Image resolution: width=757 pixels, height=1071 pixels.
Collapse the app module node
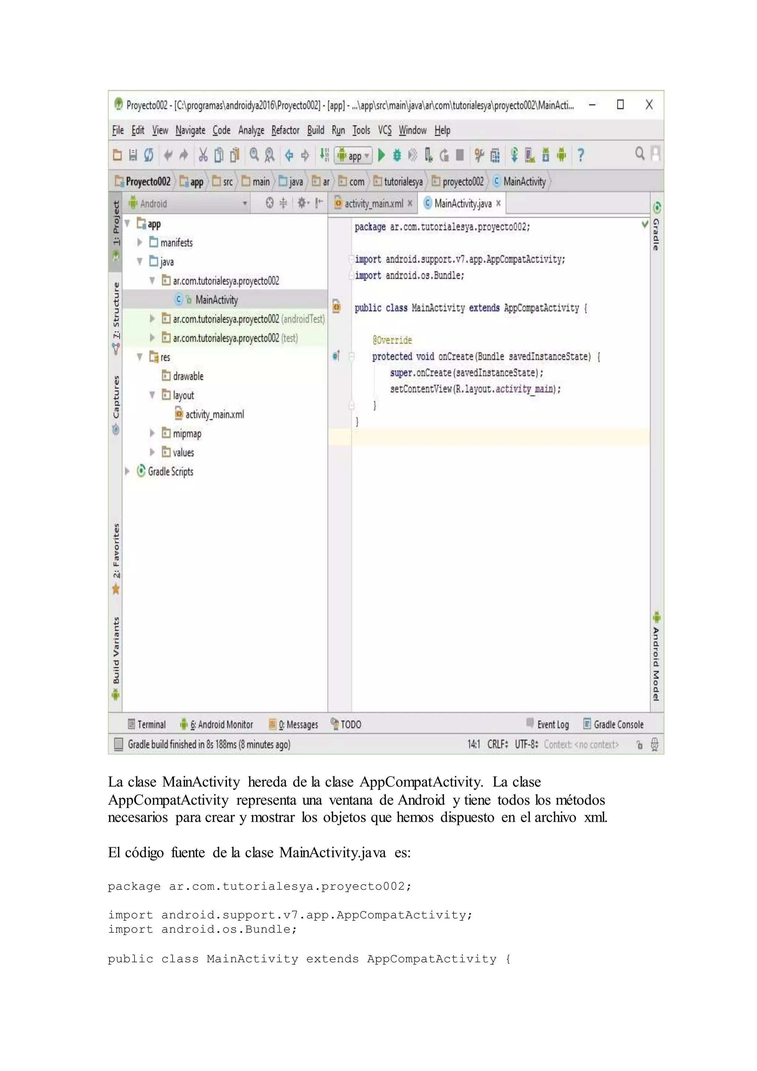click(127, 223)
